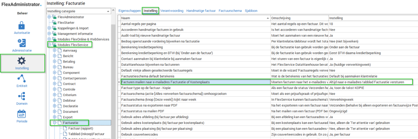
Task: Open the Entiteit sidebar icon
Action: 21,78
